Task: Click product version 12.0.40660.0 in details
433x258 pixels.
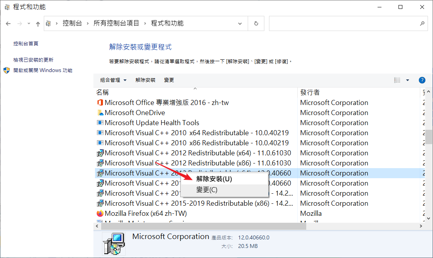Action: (254, 237)
